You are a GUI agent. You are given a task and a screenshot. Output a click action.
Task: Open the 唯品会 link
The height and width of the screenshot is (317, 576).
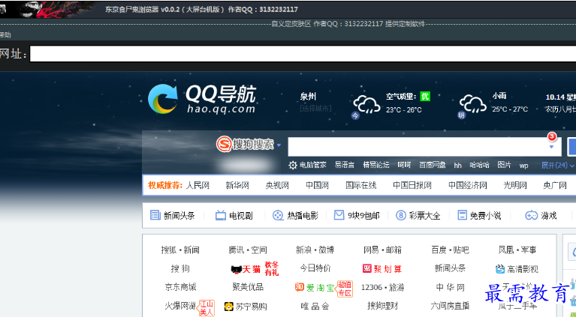tap(315, 306)
